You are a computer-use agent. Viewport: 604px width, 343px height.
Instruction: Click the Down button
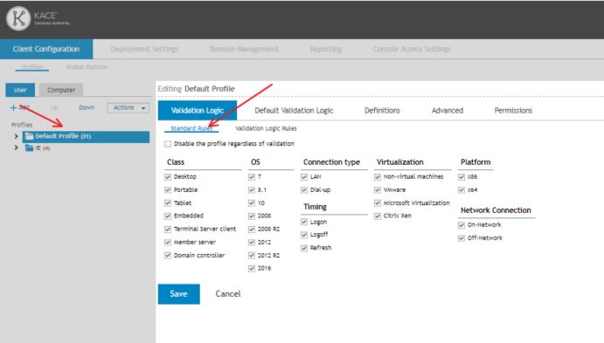87,107
